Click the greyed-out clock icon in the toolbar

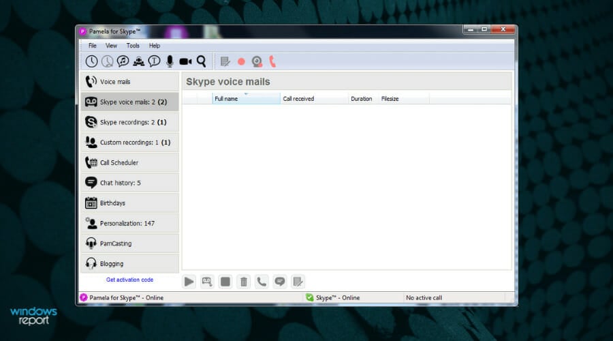click(107, 61)
